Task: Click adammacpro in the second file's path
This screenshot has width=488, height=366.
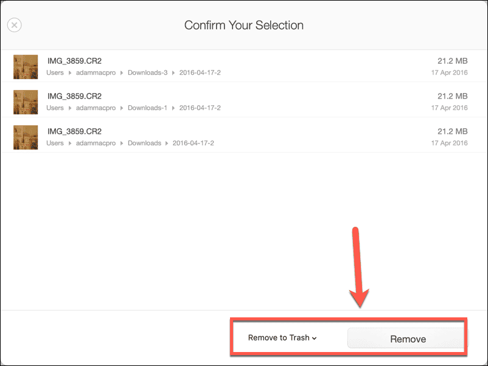Action: click(96, 108)
